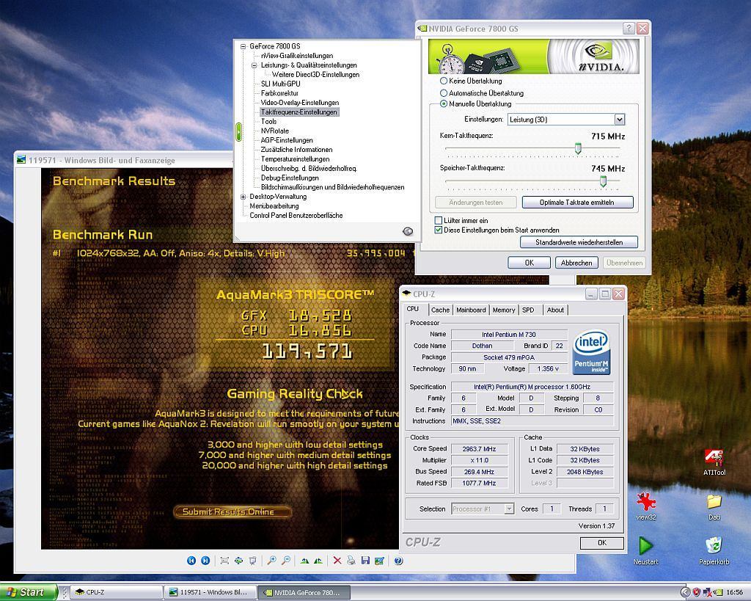Enable Lüfter immer ein checkbox

pos(439,220)
